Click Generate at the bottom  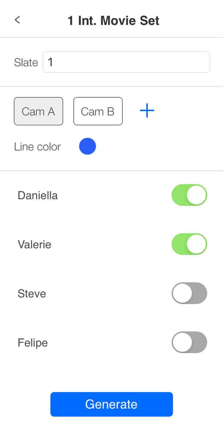pos(111,404)
